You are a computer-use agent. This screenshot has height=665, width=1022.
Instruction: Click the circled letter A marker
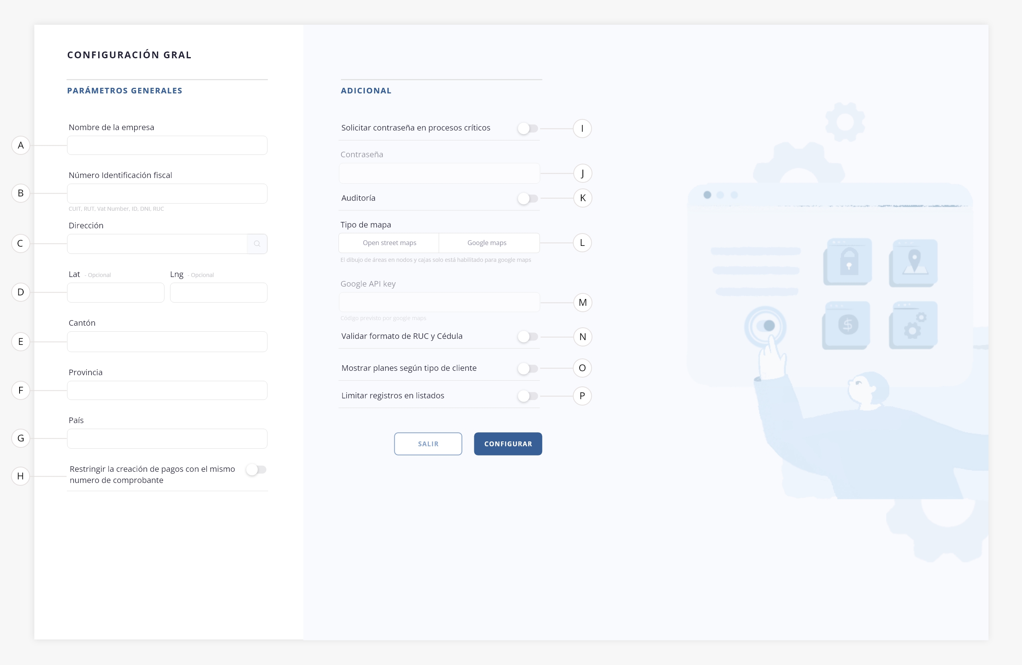pos(21,146)
